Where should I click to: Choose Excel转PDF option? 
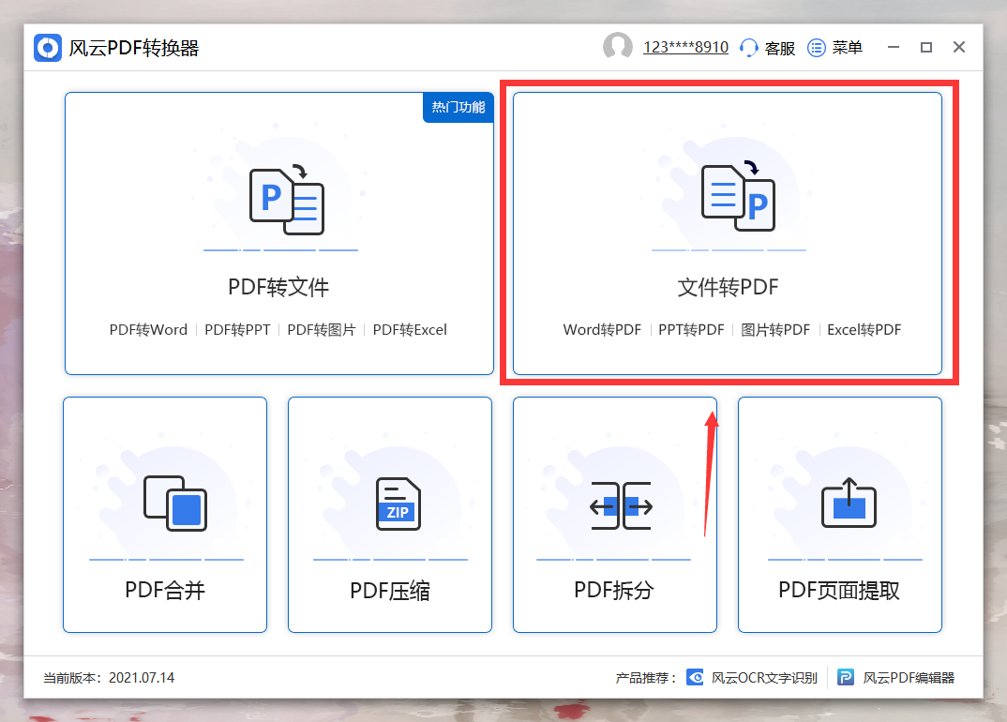864,329
